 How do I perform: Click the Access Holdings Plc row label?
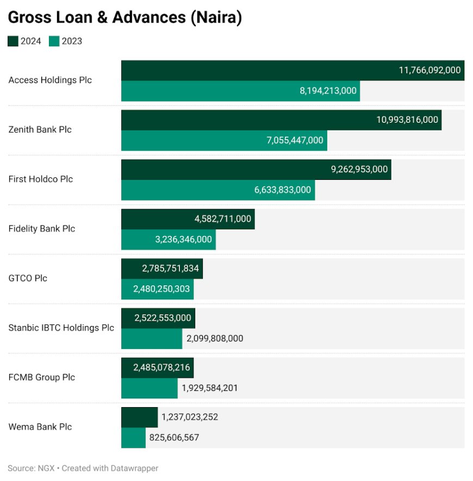click(x=50, y=80)
